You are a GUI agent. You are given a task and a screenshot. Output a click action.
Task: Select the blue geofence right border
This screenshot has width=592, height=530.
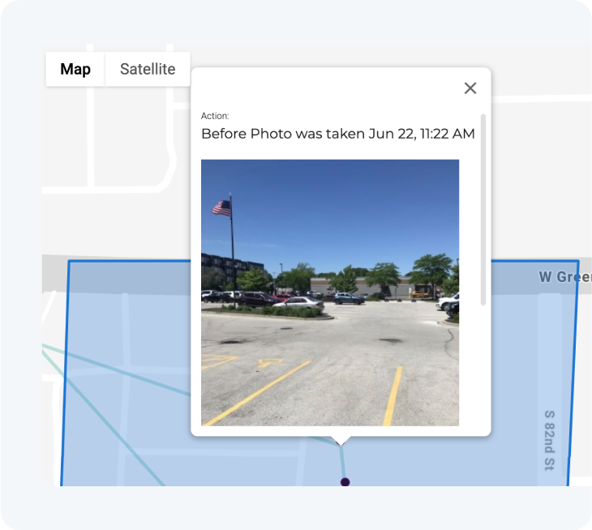pos(573,373)
